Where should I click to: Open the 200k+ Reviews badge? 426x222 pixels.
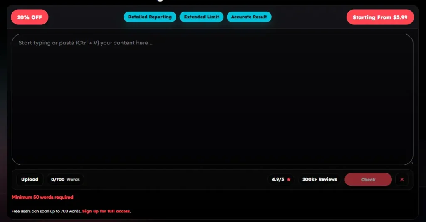point(319,180)
